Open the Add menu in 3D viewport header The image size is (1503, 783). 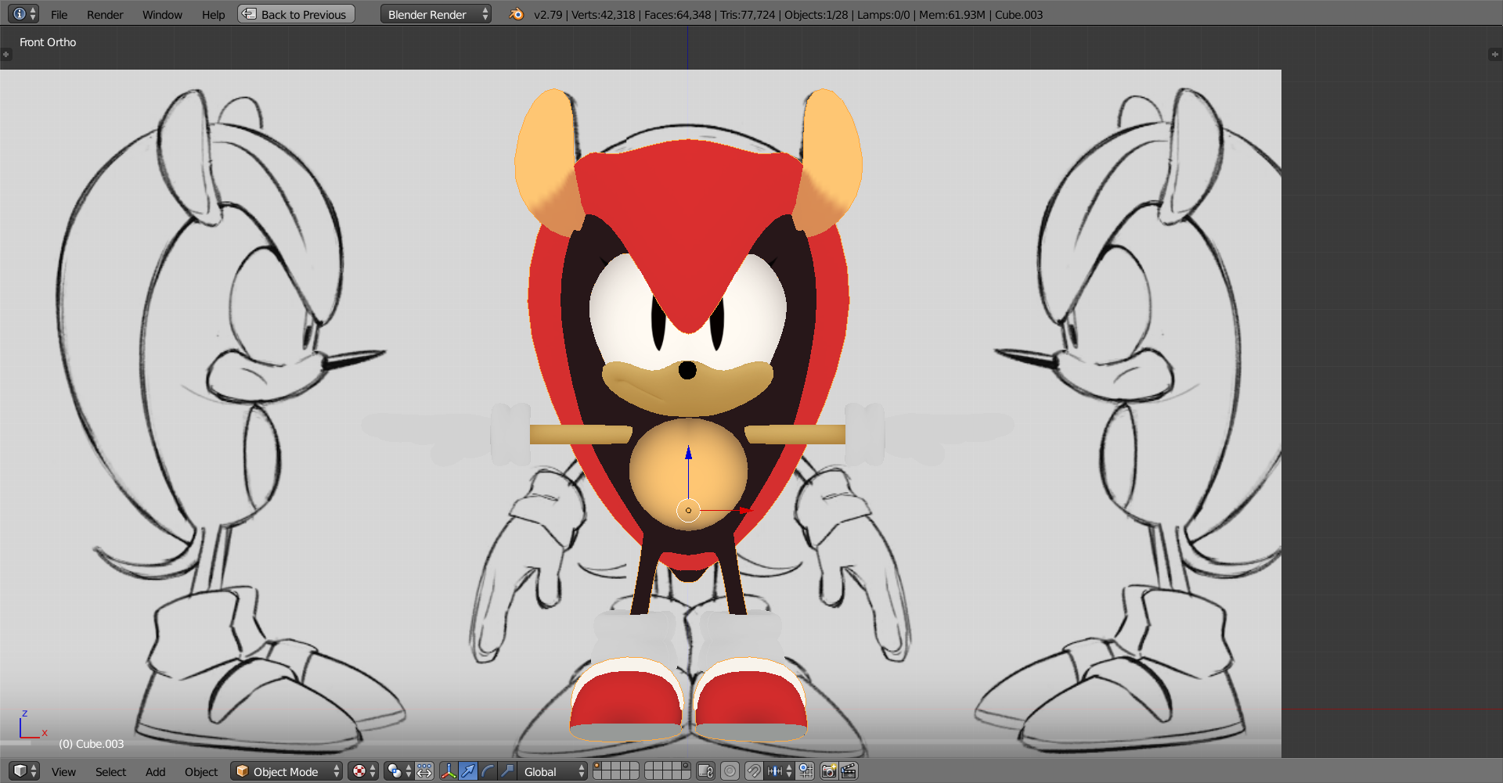[155, 772]
